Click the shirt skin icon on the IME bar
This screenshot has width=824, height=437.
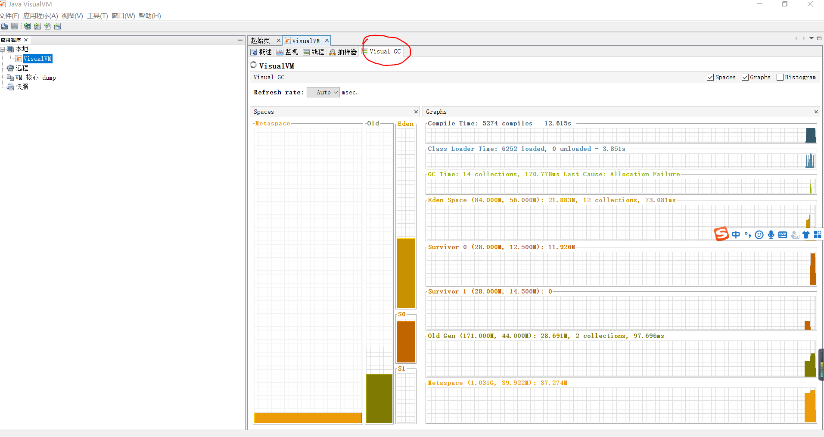[806, 235]
